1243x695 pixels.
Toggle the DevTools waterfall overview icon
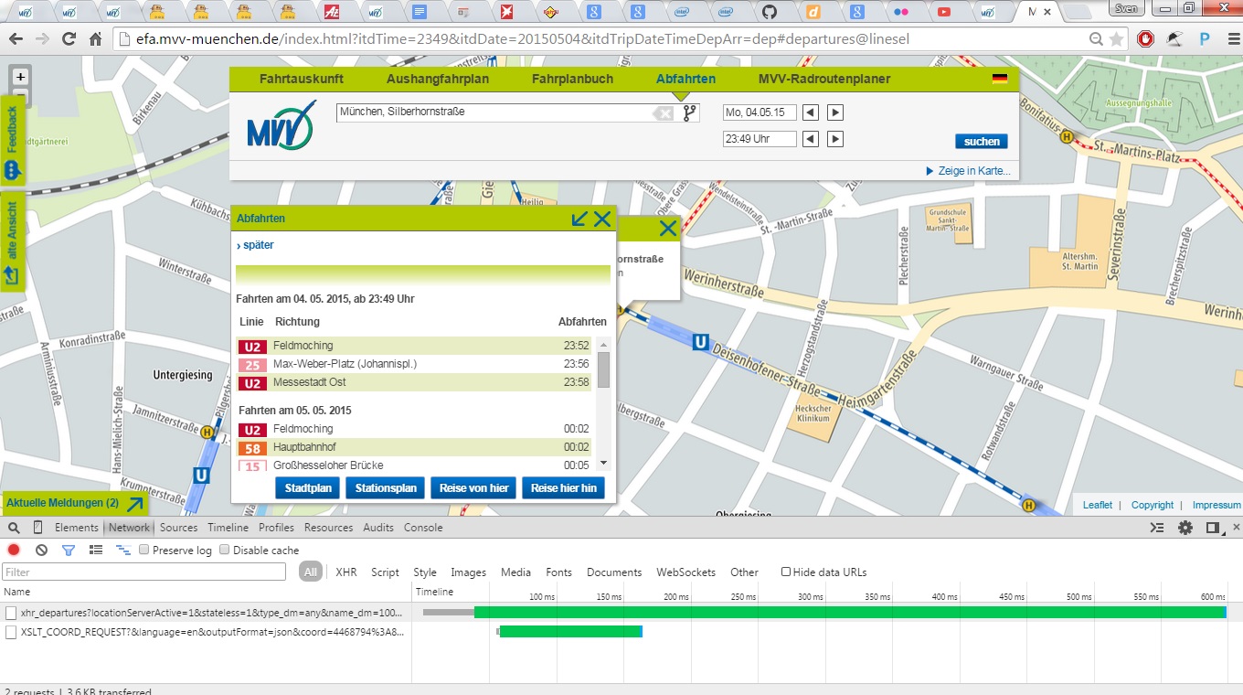(x=123, y=550)
